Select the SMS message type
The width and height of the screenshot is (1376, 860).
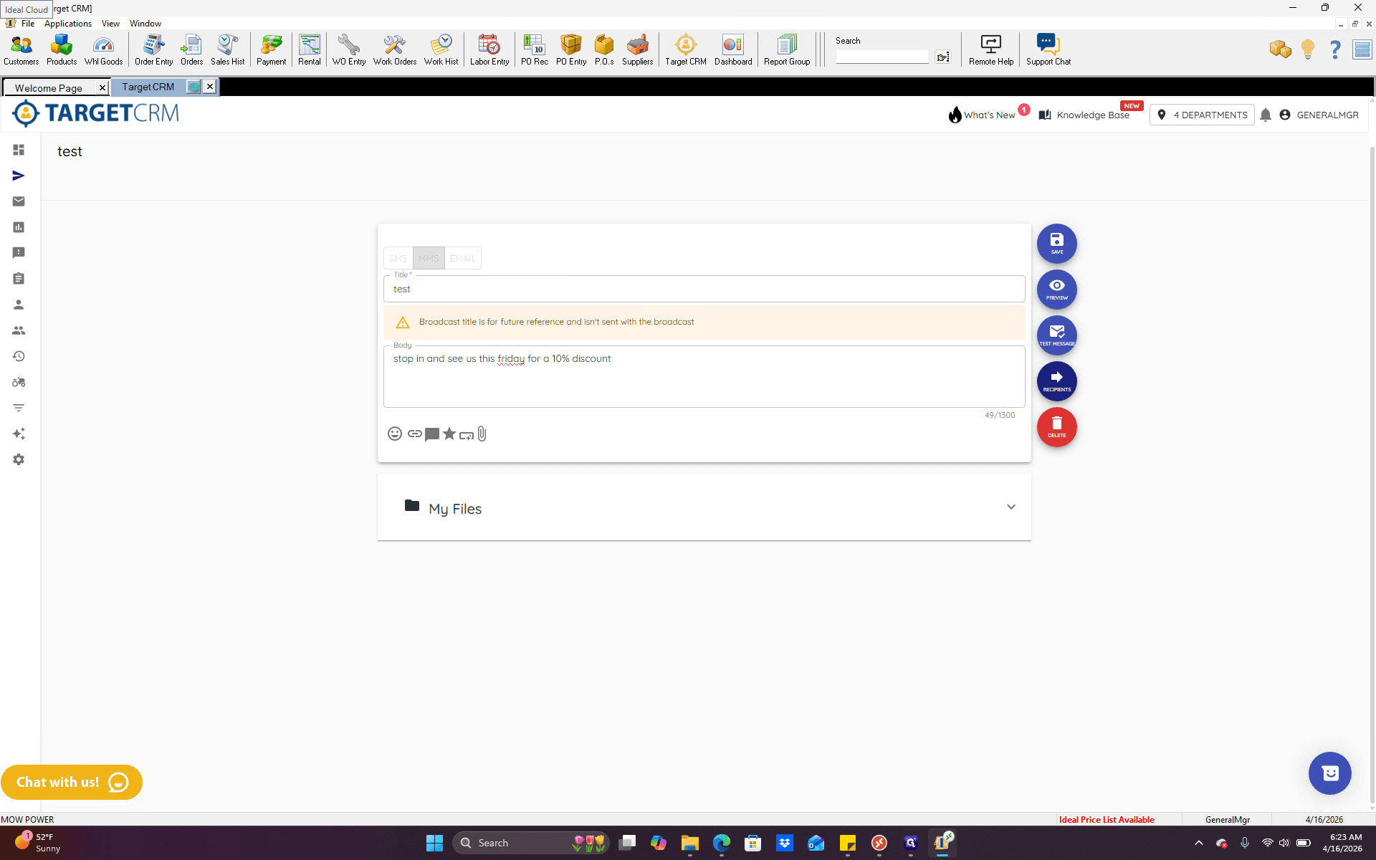pyautogui.click(x=398, y=258)
